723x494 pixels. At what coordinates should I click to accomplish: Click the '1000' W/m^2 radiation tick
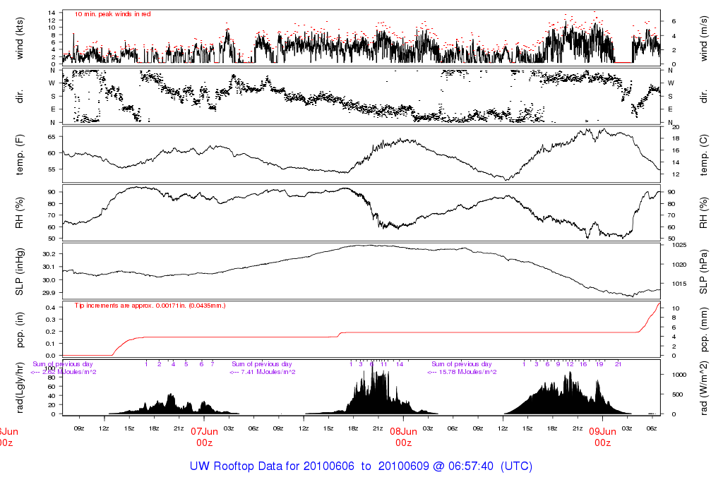click(x=679, y=375)
